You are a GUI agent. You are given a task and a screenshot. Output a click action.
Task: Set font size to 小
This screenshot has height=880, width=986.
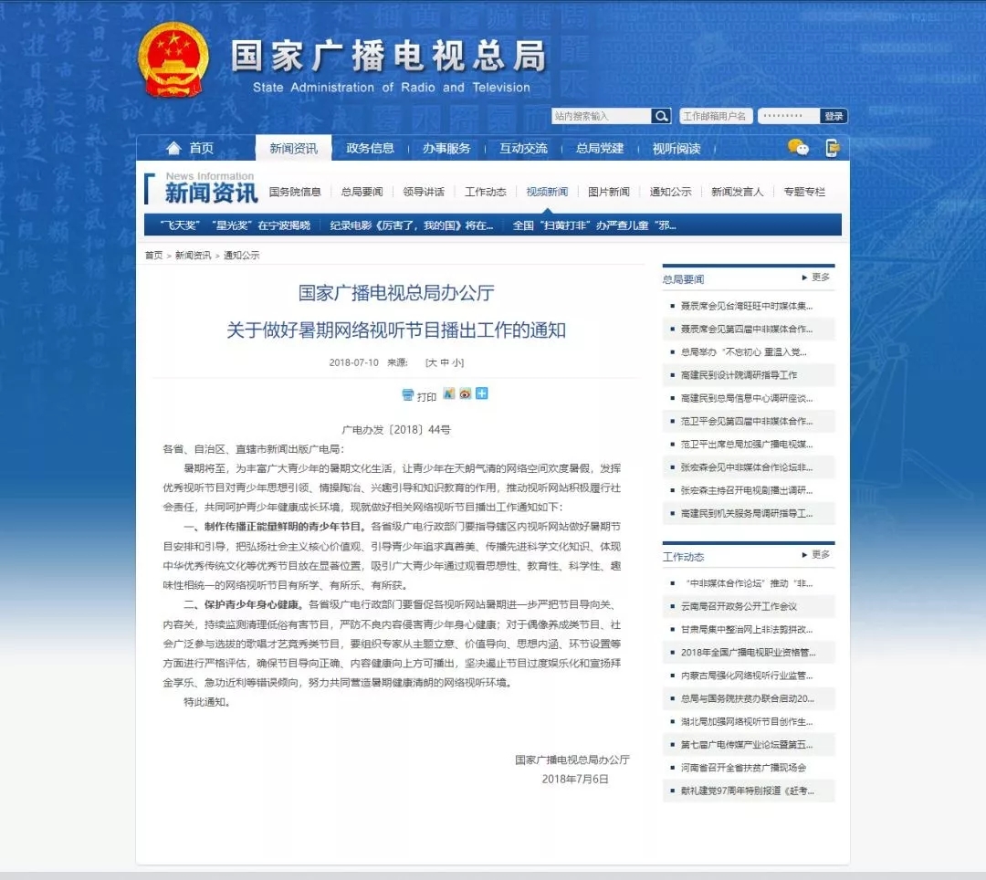pos(456,362)
